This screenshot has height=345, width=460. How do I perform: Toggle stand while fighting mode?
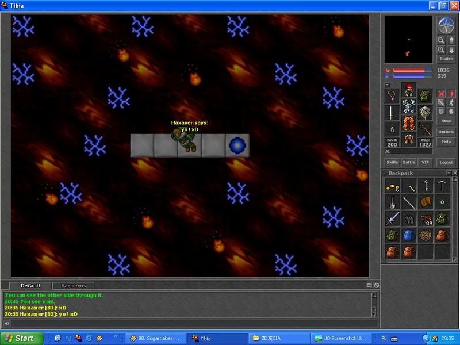click(451, 94)
